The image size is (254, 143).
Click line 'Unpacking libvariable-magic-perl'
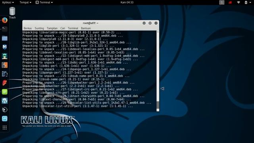point(71,33)
